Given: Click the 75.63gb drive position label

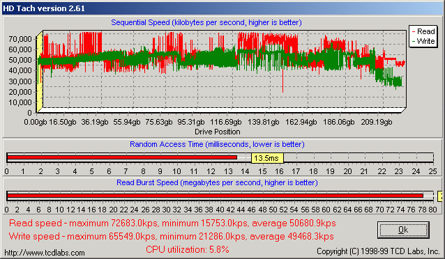Looking at the screenshot, I should tap(159, 122).
